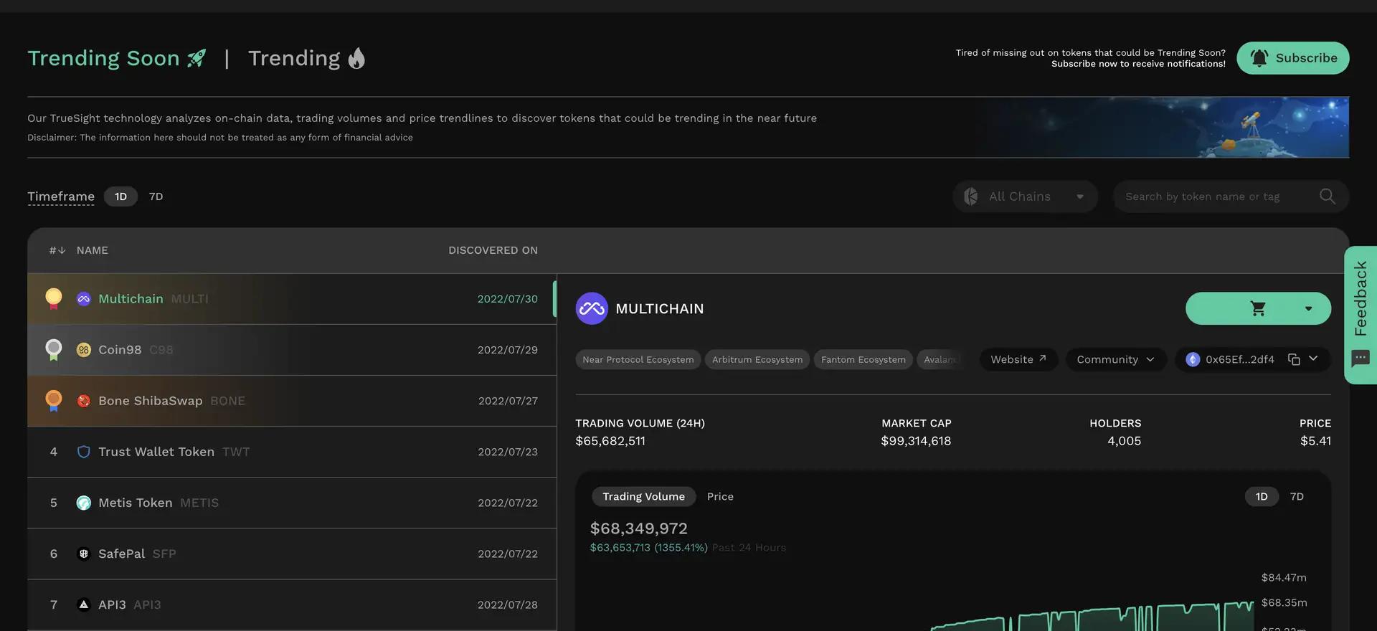Open the Feedback side tab
The height and width of the screenshot is (631, 1377).
click(1361, 315)
